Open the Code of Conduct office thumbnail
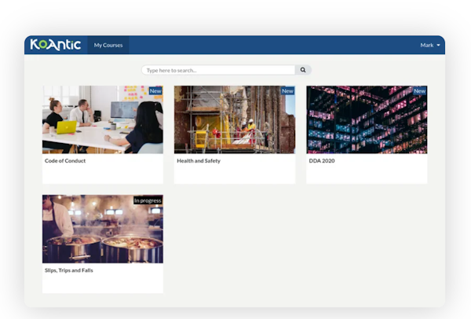 pos(102,119)
